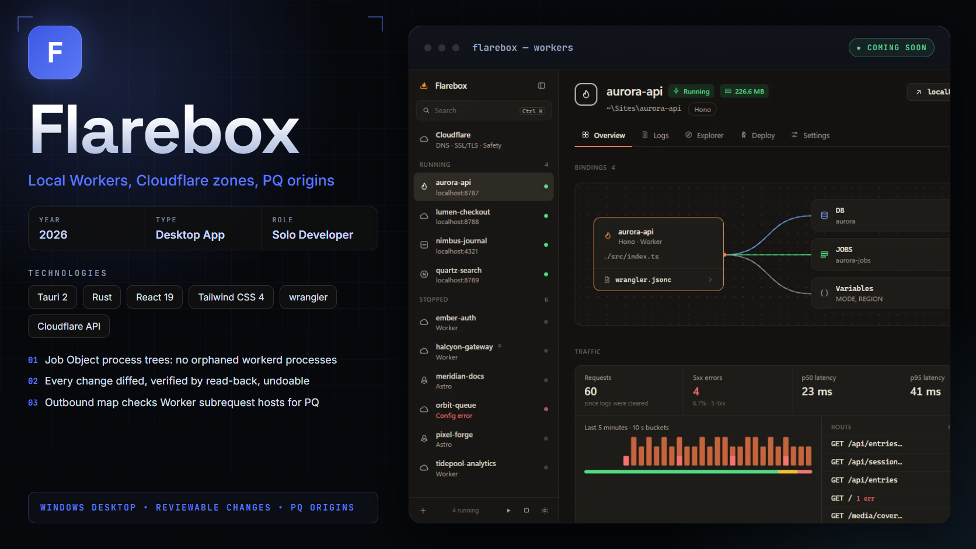Start all workers with play icon
The width and height of the screenshot is (976, 549).
pos(508,510)
